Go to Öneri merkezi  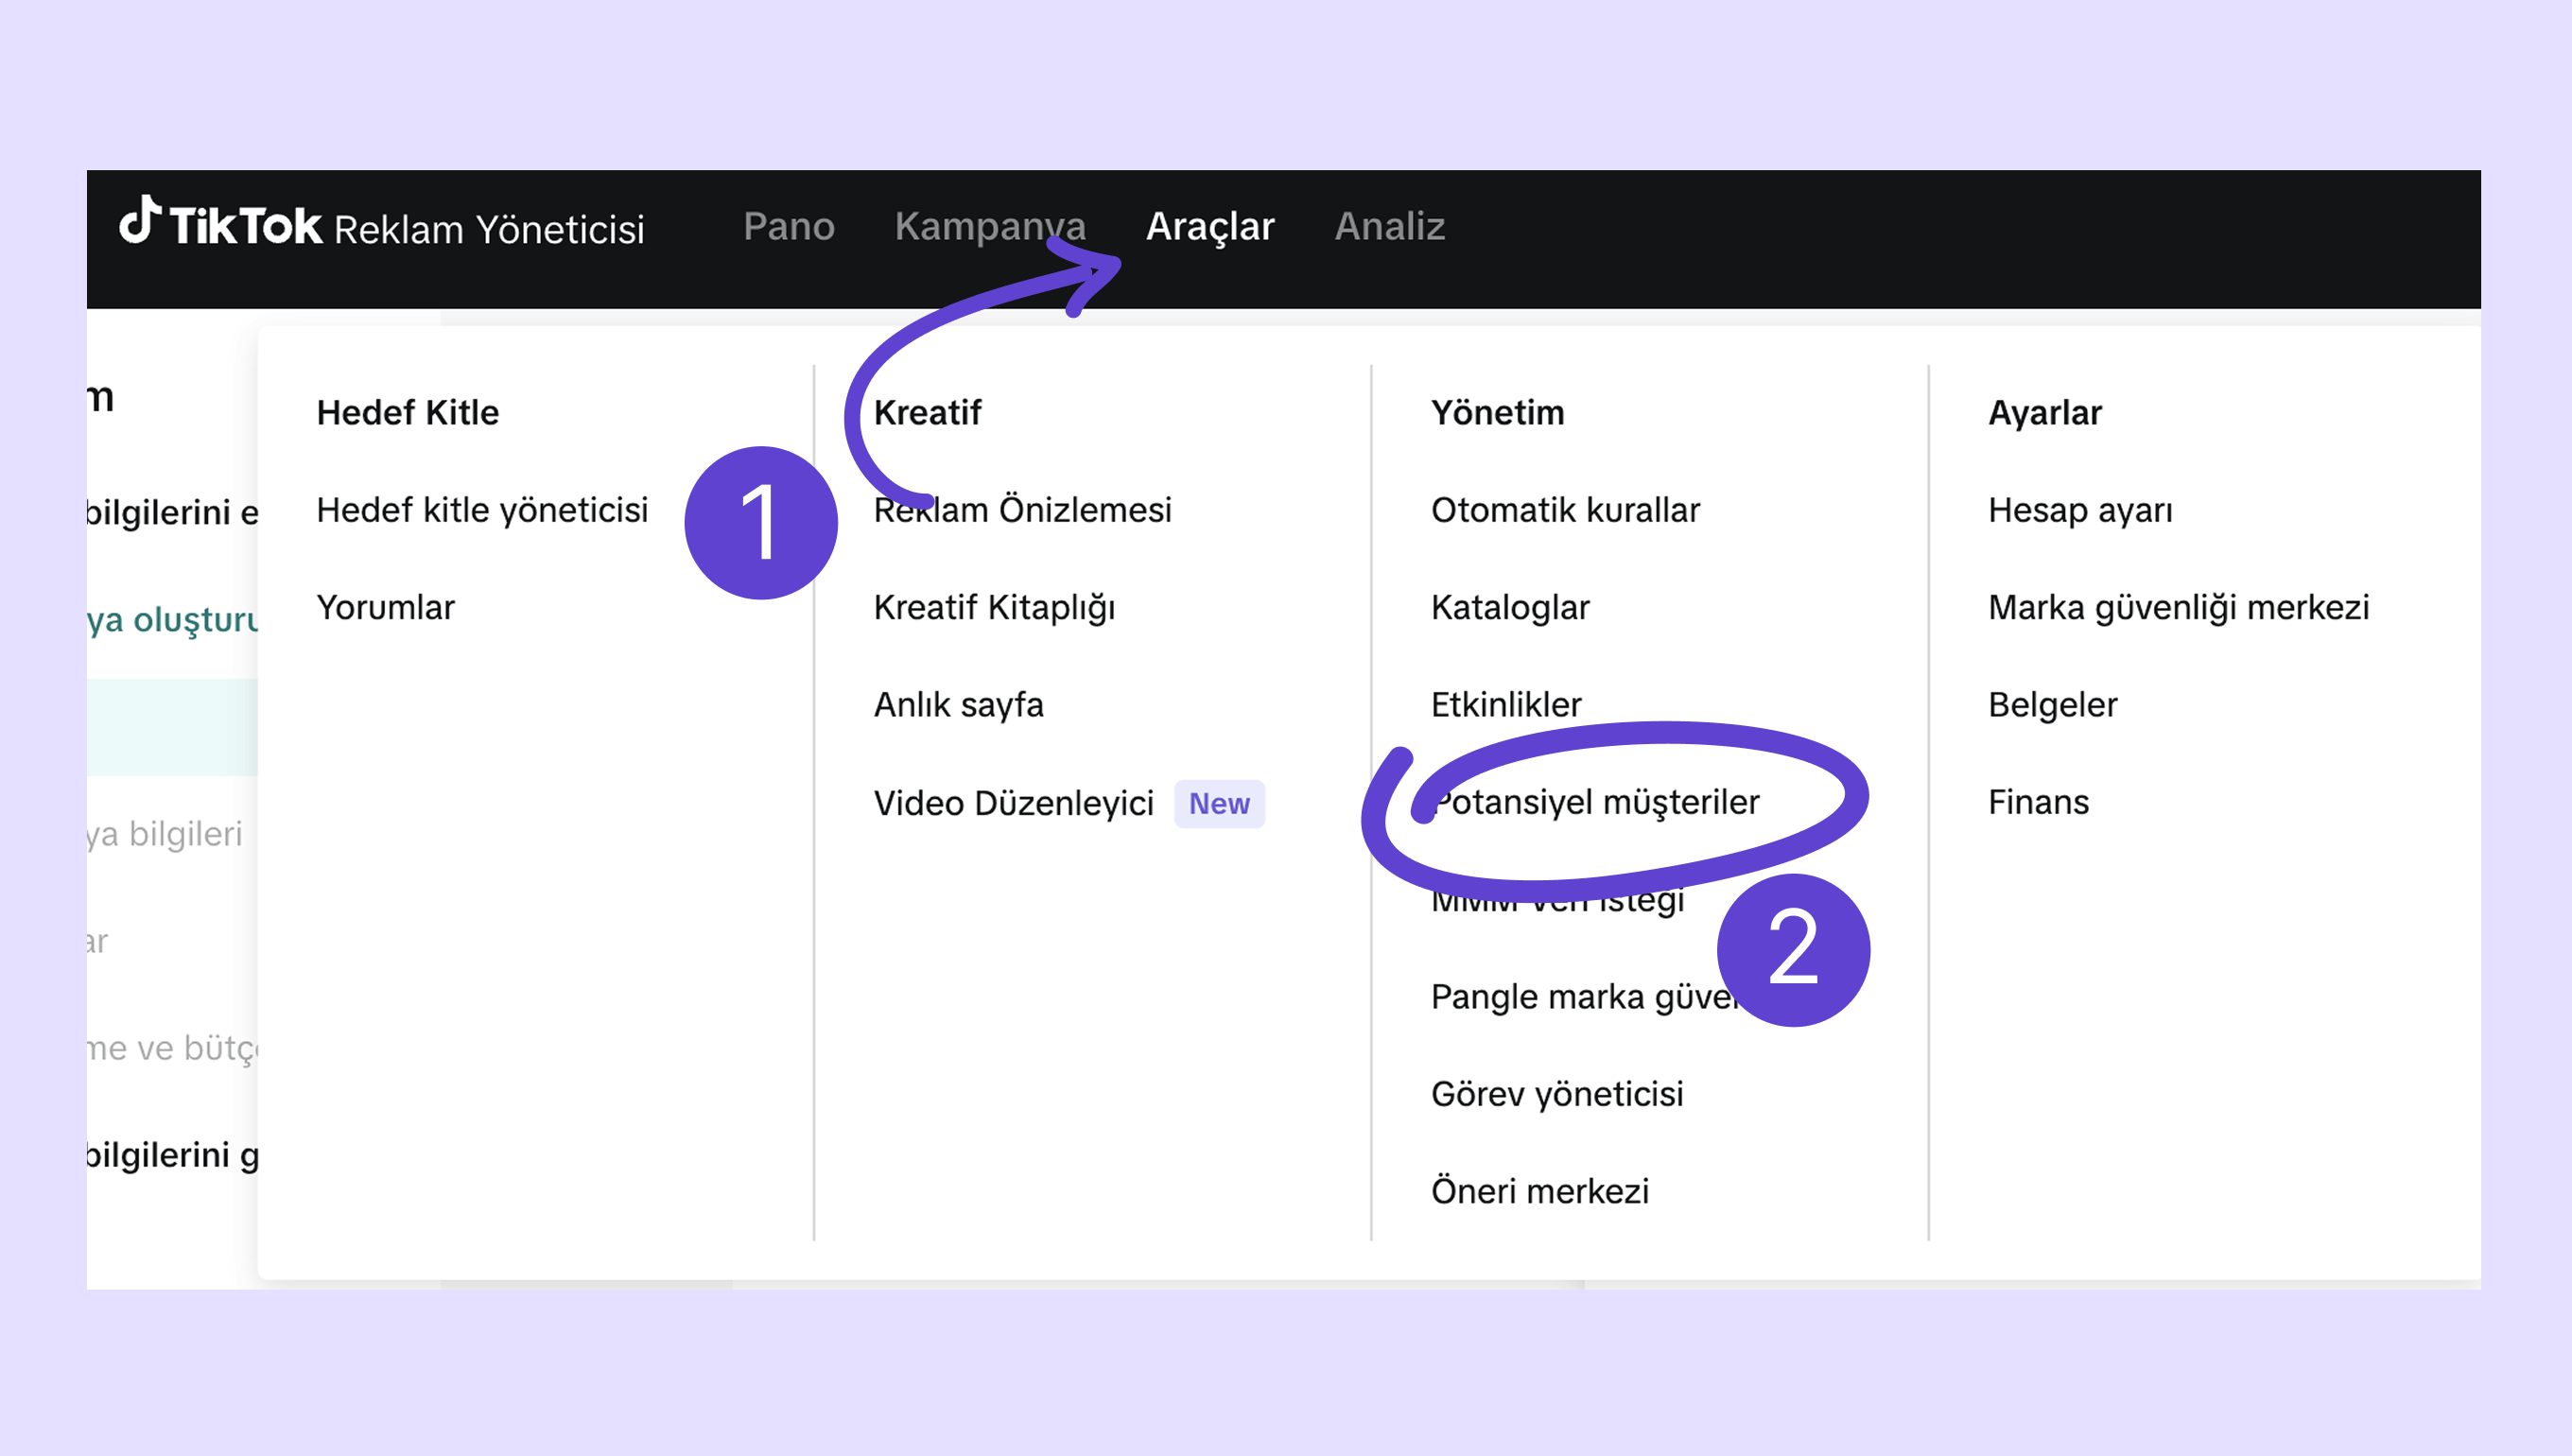point(1540,1191)
